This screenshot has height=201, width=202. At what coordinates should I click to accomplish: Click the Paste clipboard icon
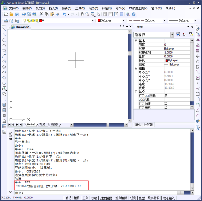(52, 14)
